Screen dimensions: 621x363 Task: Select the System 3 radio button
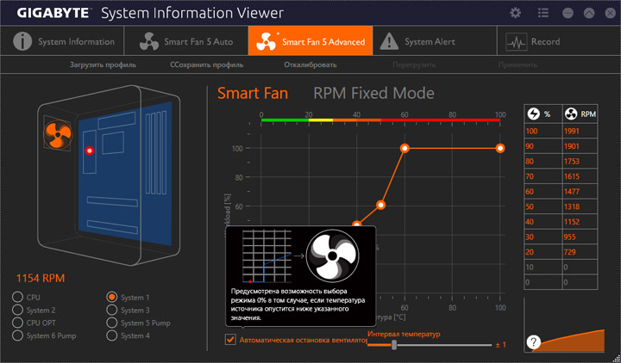111,310
